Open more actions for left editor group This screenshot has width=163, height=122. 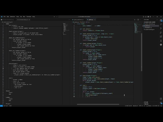coord(69,20)
